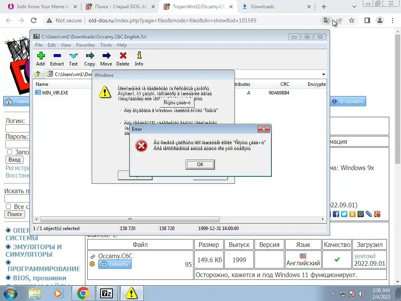
Task: Click Chrome's forward navigation arrow
Action: tap(21, 20)
